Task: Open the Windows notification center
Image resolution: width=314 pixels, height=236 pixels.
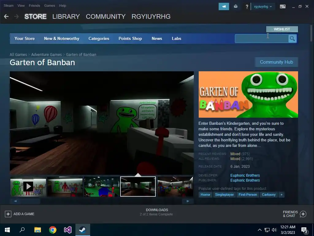Action: point(304,230)
